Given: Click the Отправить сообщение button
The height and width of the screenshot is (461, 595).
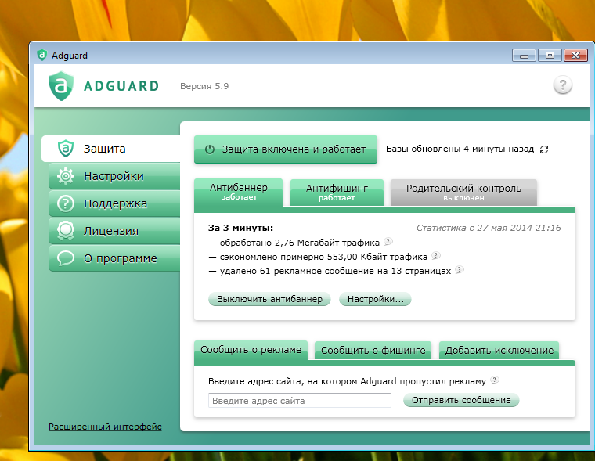Looking at the screenshot, I should (x=461, y=400).
